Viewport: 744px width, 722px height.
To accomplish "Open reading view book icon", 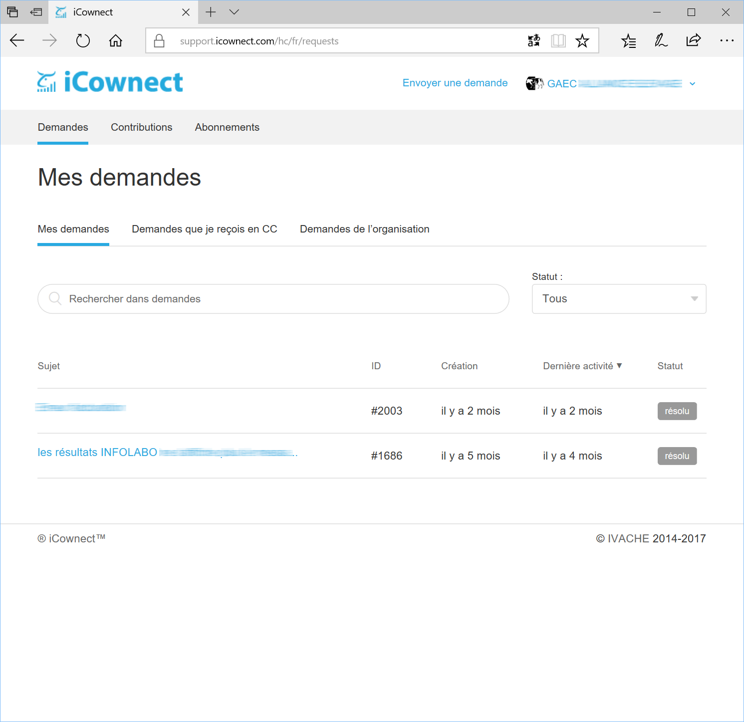I will 558,40.
